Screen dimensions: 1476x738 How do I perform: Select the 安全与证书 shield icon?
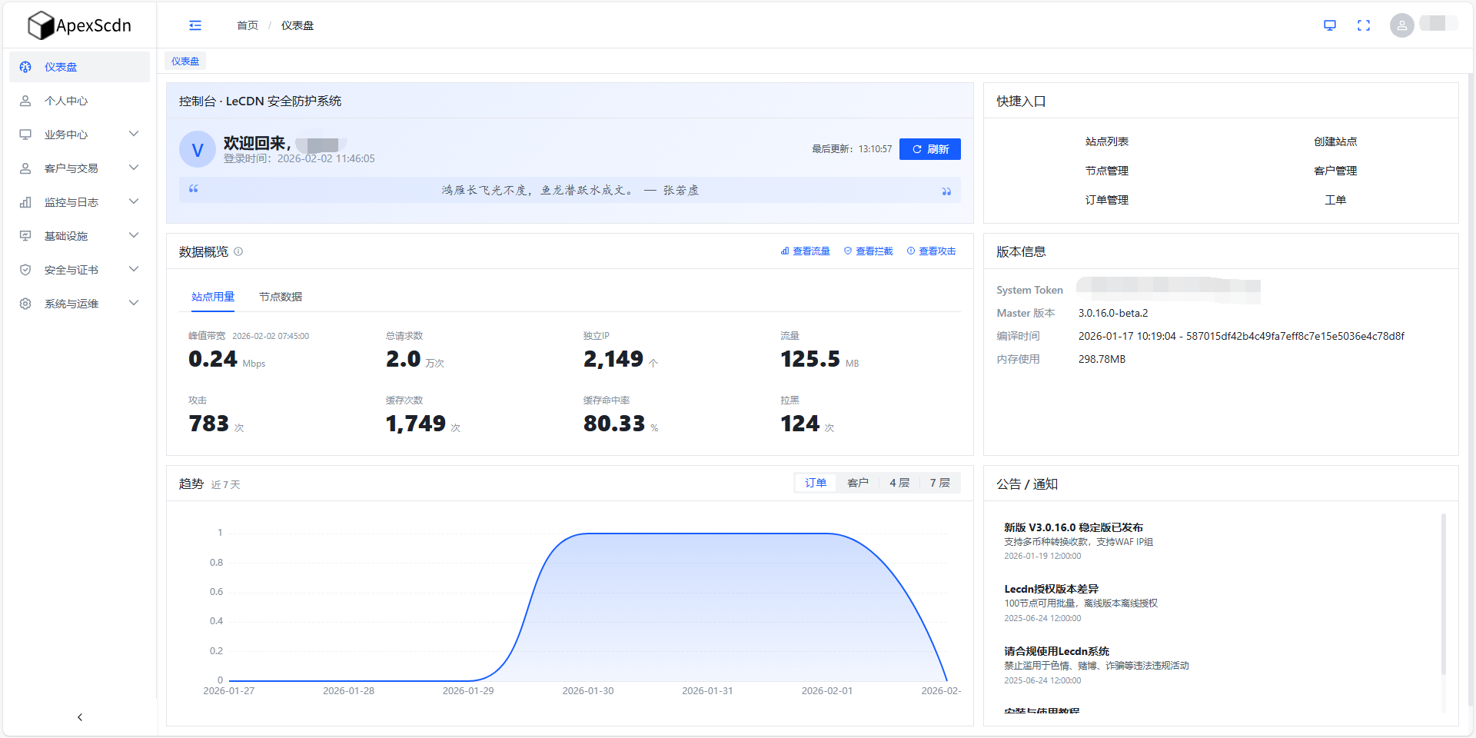click(x=25, y=269)
